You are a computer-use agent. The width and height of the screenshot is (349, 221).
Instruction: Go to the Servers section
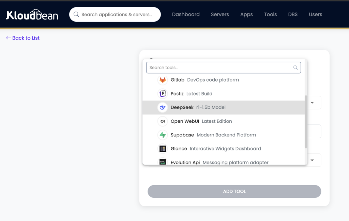pyautogui.click(x=220, y=14)
